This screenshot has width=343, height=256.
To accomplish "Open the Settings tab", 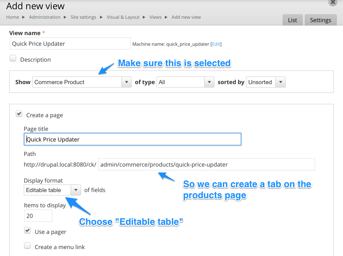I will click(320, 20).
